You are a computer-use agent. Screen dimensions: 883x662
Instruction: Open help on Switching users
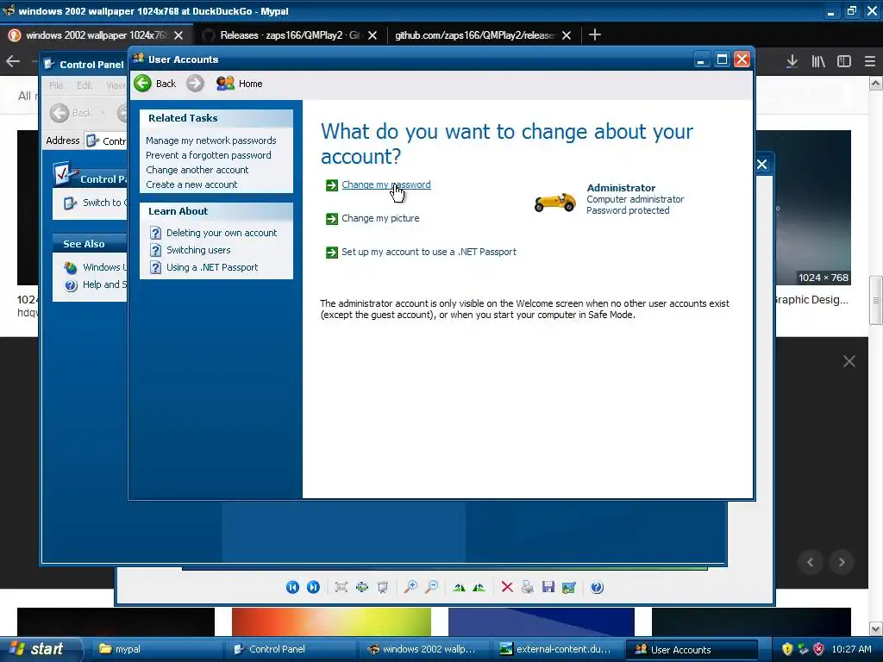pyautogui.click(x=198, y=250)
